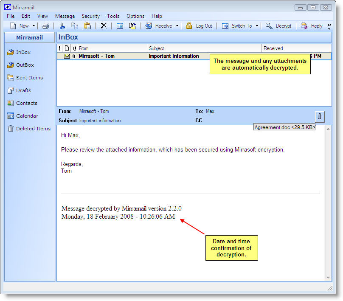Expand the Receive dropdown arrow
The width and height of the screenshot is (343, 301).
coord(177,26)
